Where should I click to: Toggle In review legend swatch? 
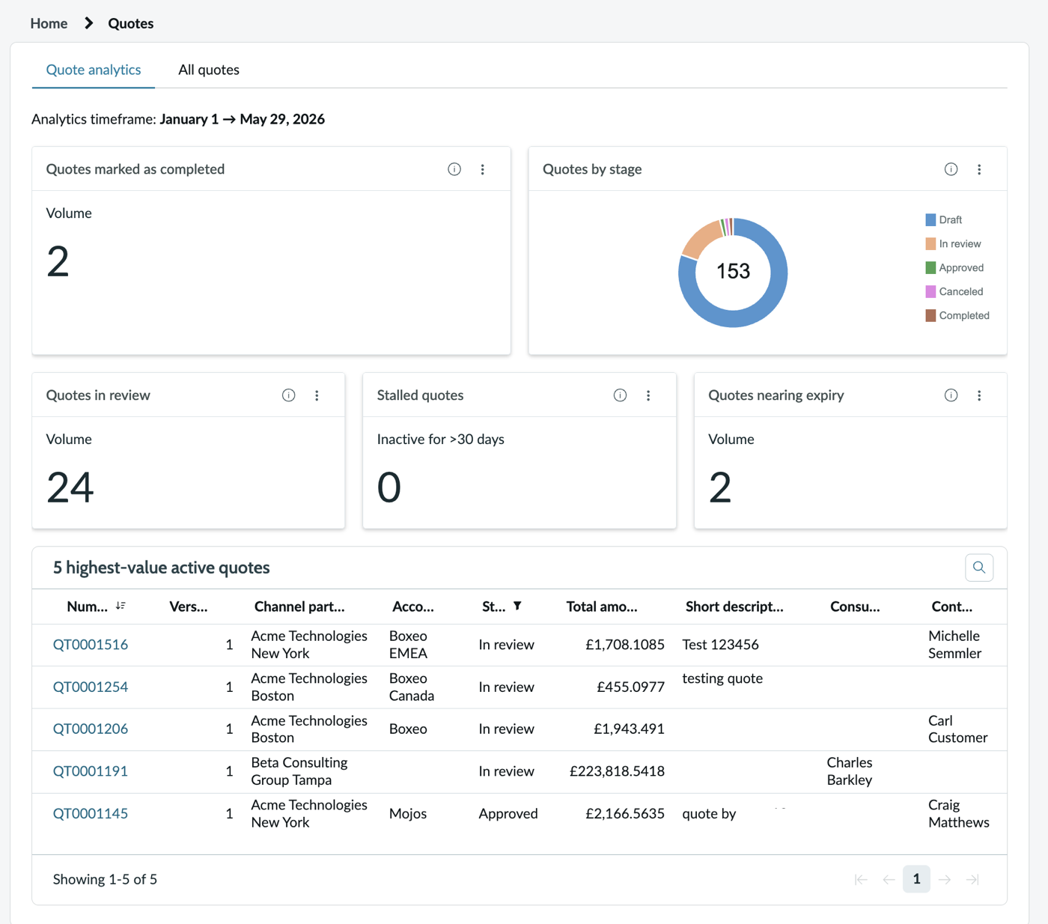(930, 244)
